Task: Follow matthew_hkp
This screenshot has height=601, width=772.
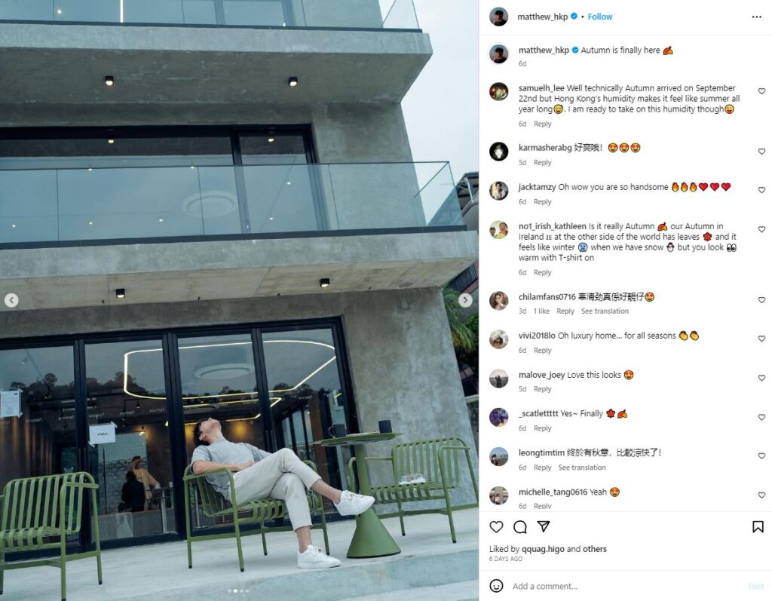Action: pos(599,17)
